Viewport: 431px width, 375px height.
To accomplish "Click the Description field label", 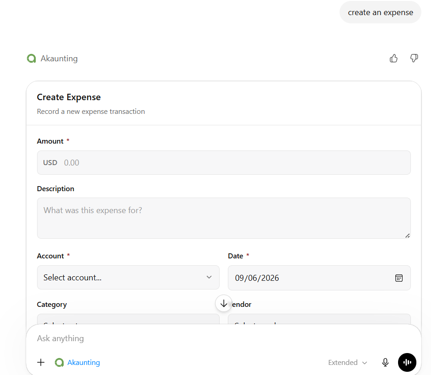I will 55,189.
